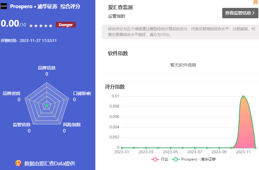
Task: Select the 风险指数 radar label
Action: (x=72, y=125)
